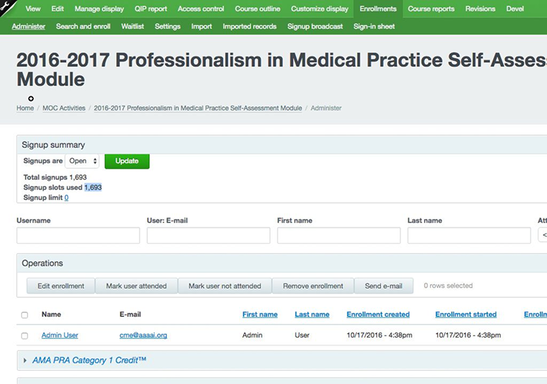Sort by Enrollment created column
The width and height of the screenshot is (547, 384).
click(x=378, y=314)
